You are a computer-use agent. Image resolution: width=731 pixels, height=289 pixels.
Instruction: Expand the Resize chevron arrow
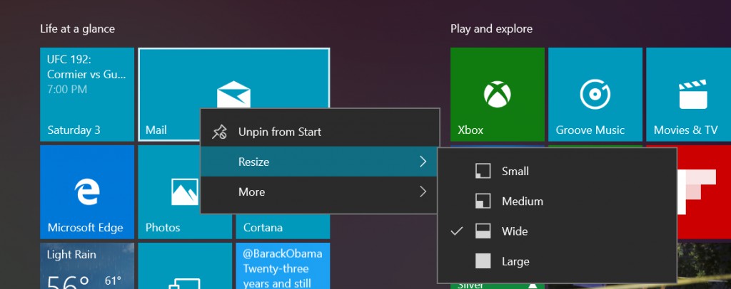point(423,162)
